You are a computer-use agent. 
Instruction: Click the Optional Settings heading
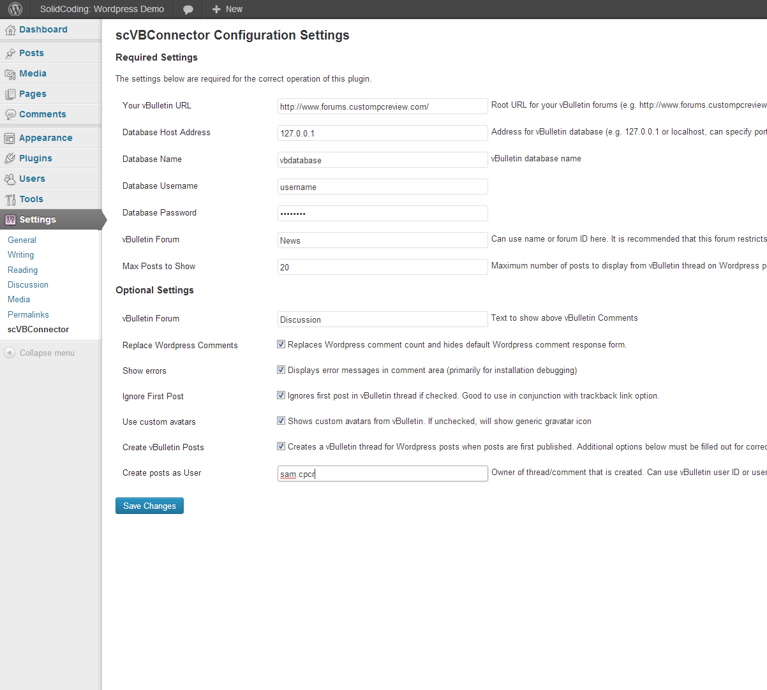(x=154, y=290)
